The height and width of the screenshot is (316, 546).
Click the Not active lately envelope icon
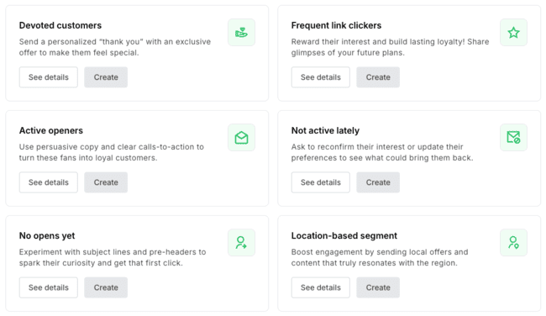pyautogui.click(x=513, y=138)
